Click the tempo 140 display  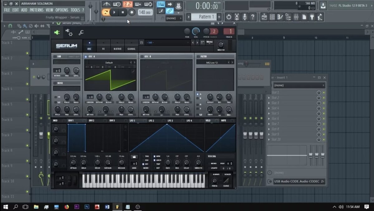click(145, 12)
